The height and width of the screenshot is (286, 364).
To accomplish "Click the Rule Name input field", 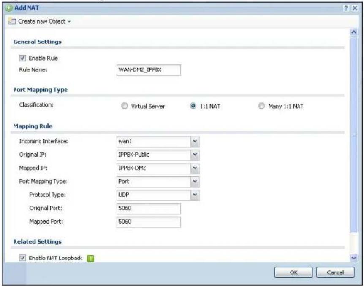I will tap(149, 70).
